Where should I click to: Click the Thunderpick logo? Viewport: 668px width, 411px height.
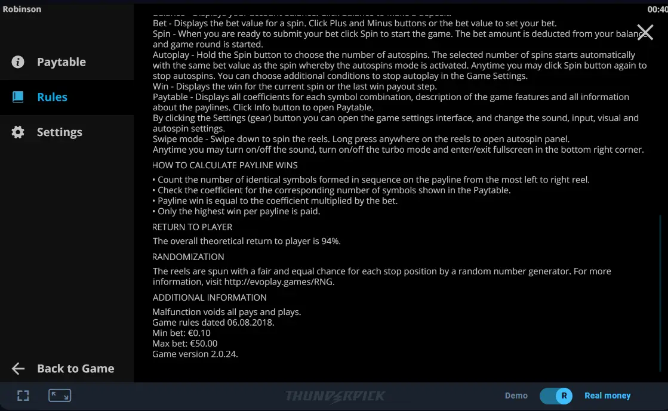pos(335,396)
